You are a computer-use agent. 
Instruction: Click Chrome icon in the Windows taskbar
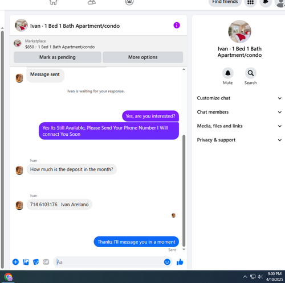8,277
